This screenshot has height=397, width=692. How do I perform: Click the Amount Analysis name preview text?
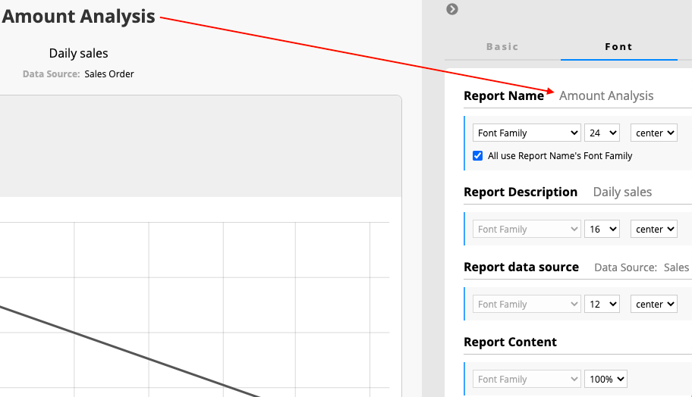click(x=606, y=95)
